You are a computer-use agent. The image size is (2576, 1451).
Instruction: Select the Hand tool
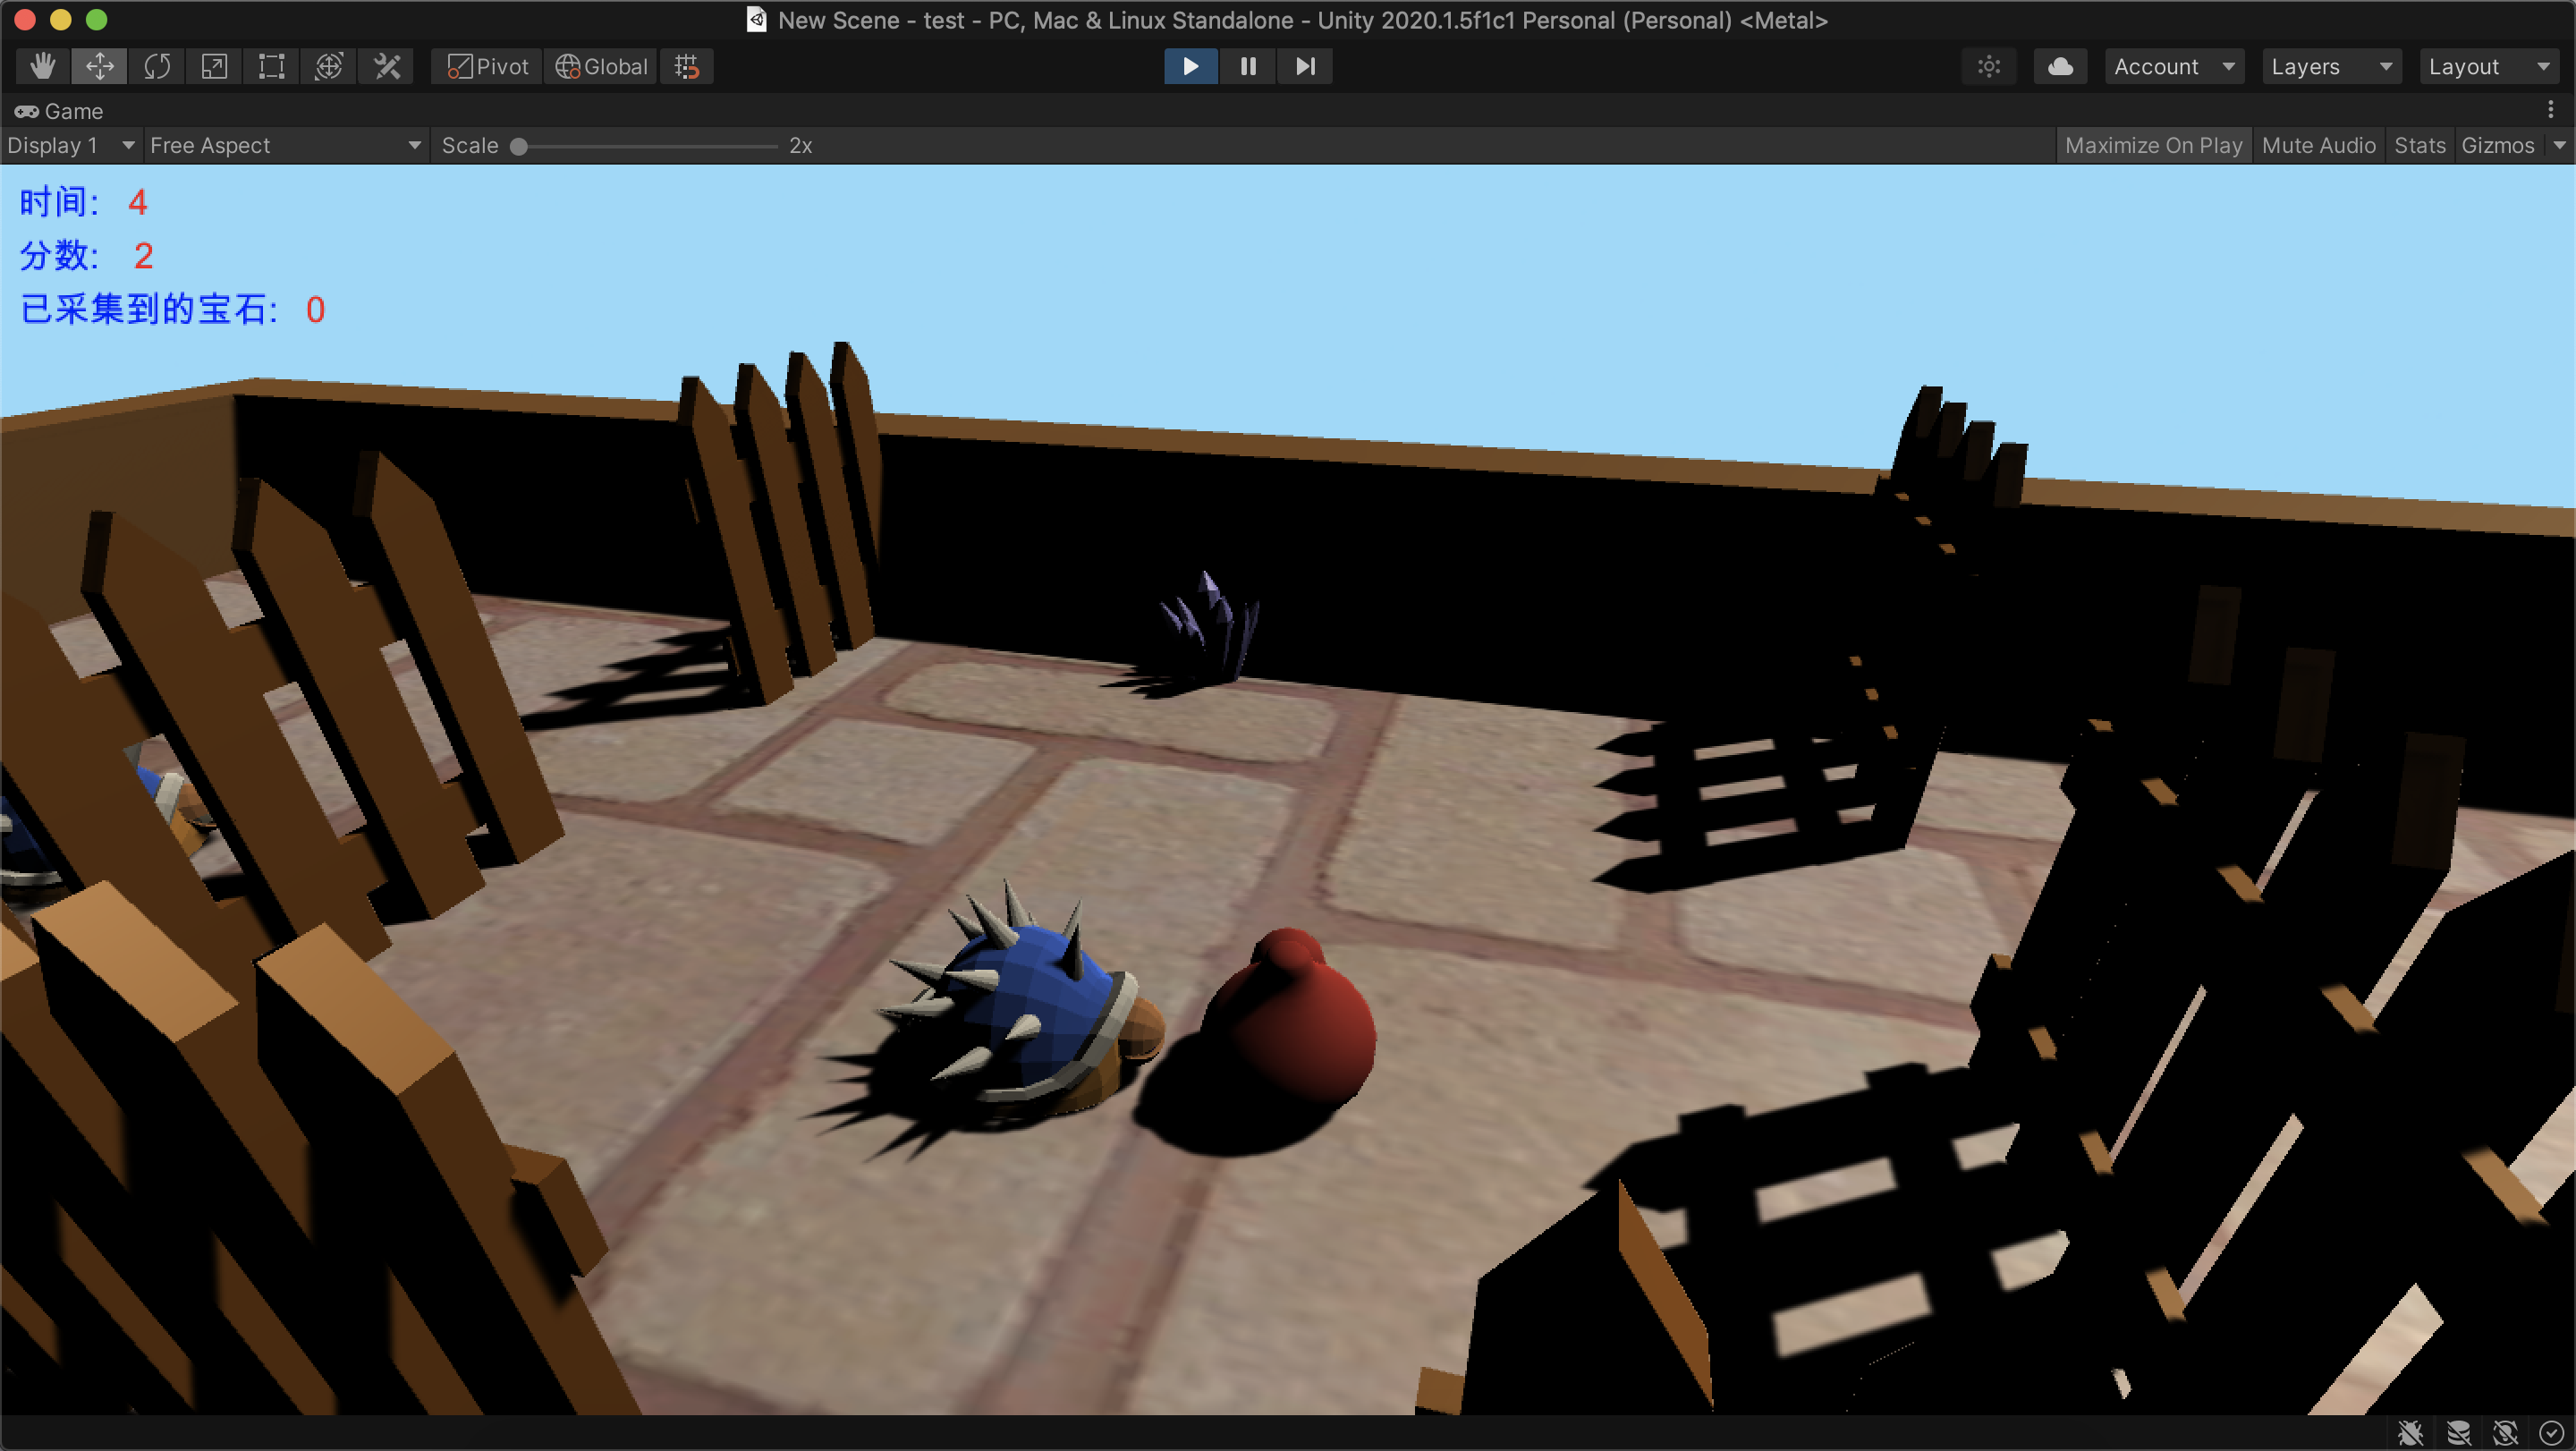(42, 67)
